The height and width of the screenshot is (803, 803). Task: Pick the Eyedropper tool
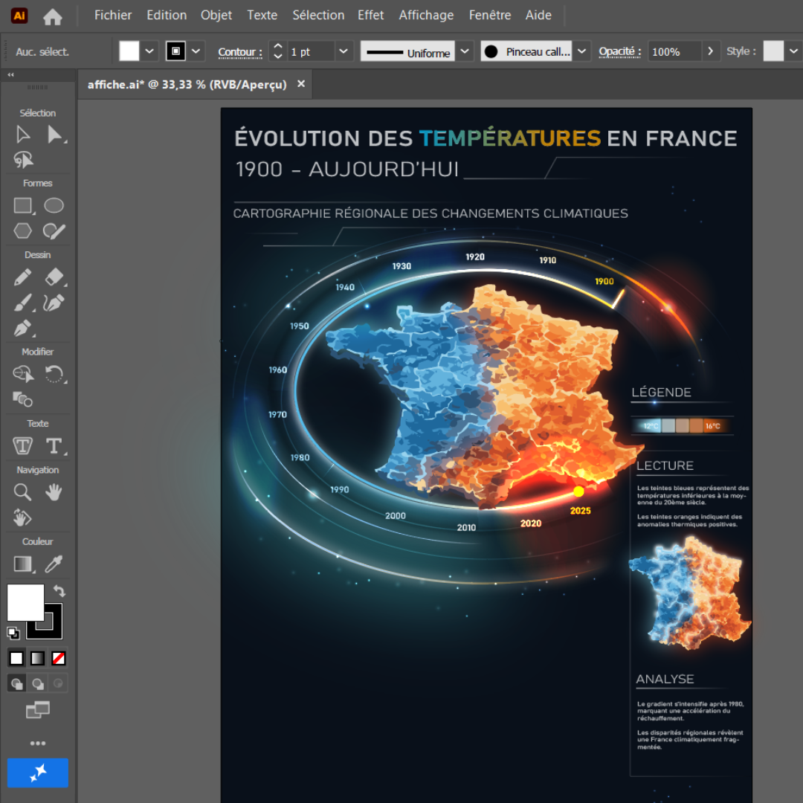coord(54,564)
